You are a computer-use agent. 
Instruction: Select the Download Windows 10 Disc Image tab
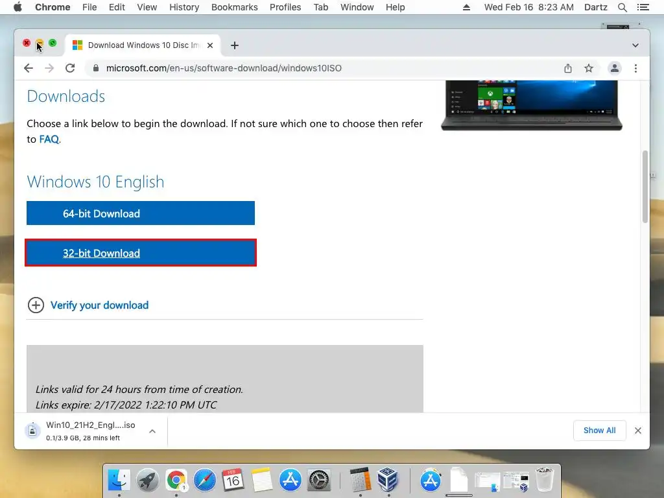143,45
